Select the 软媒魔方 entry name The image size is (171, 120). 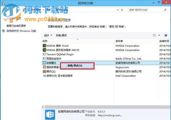click(51, 63)
